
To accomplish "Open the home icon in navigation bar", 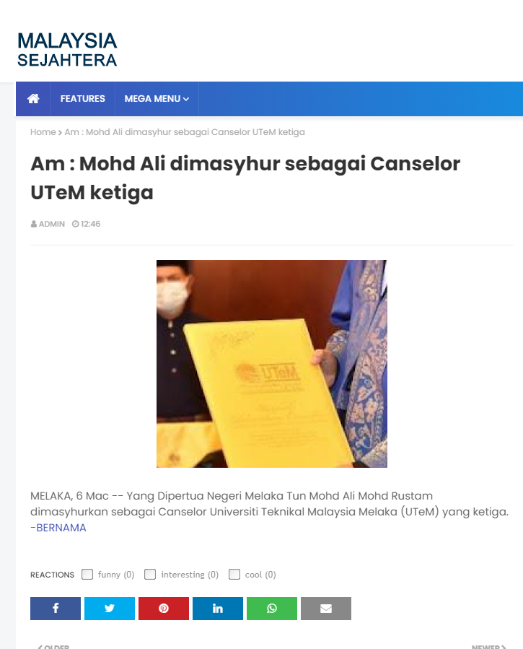I will click(x=33, y=98).
